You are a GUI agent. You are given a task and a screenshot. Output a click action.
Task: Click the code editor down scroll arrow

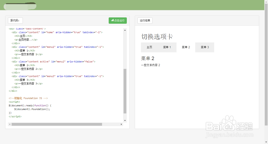[125, 121]
